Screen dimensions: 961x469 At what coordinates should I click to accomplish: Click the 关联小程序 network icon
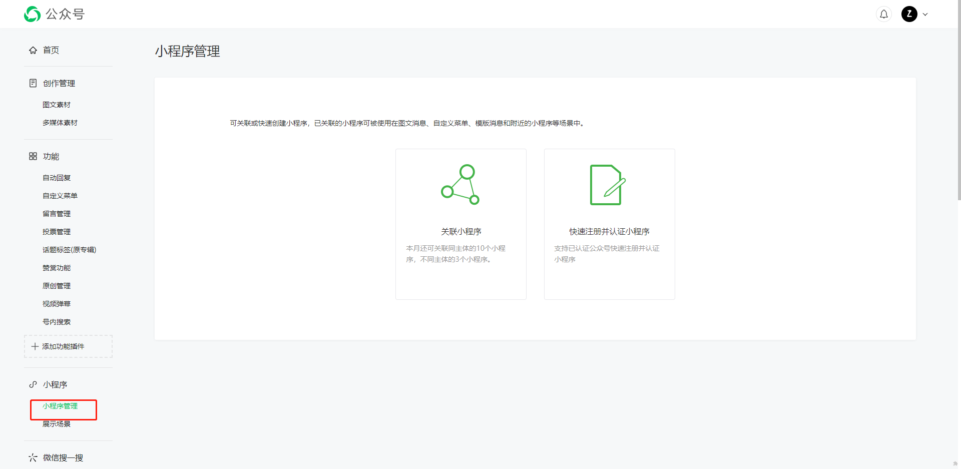coord(460,184)
